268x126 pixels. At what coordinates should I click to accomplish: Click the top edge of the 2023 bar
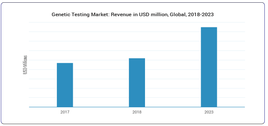[209, 28]
